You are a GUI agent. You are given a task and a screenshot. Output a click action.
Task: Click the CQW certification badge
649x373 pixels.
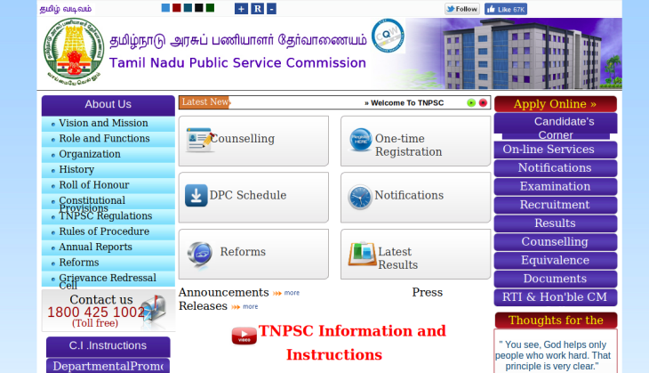coord(388,36)
